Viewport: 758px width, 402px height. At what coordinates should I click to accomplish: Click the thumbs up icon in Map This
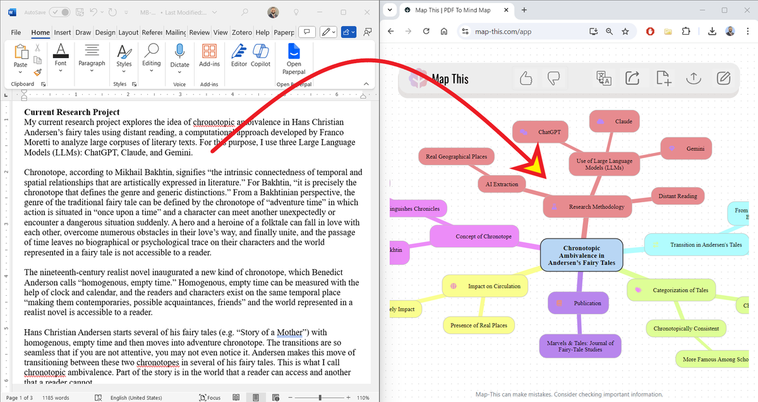tap(526, 78)
